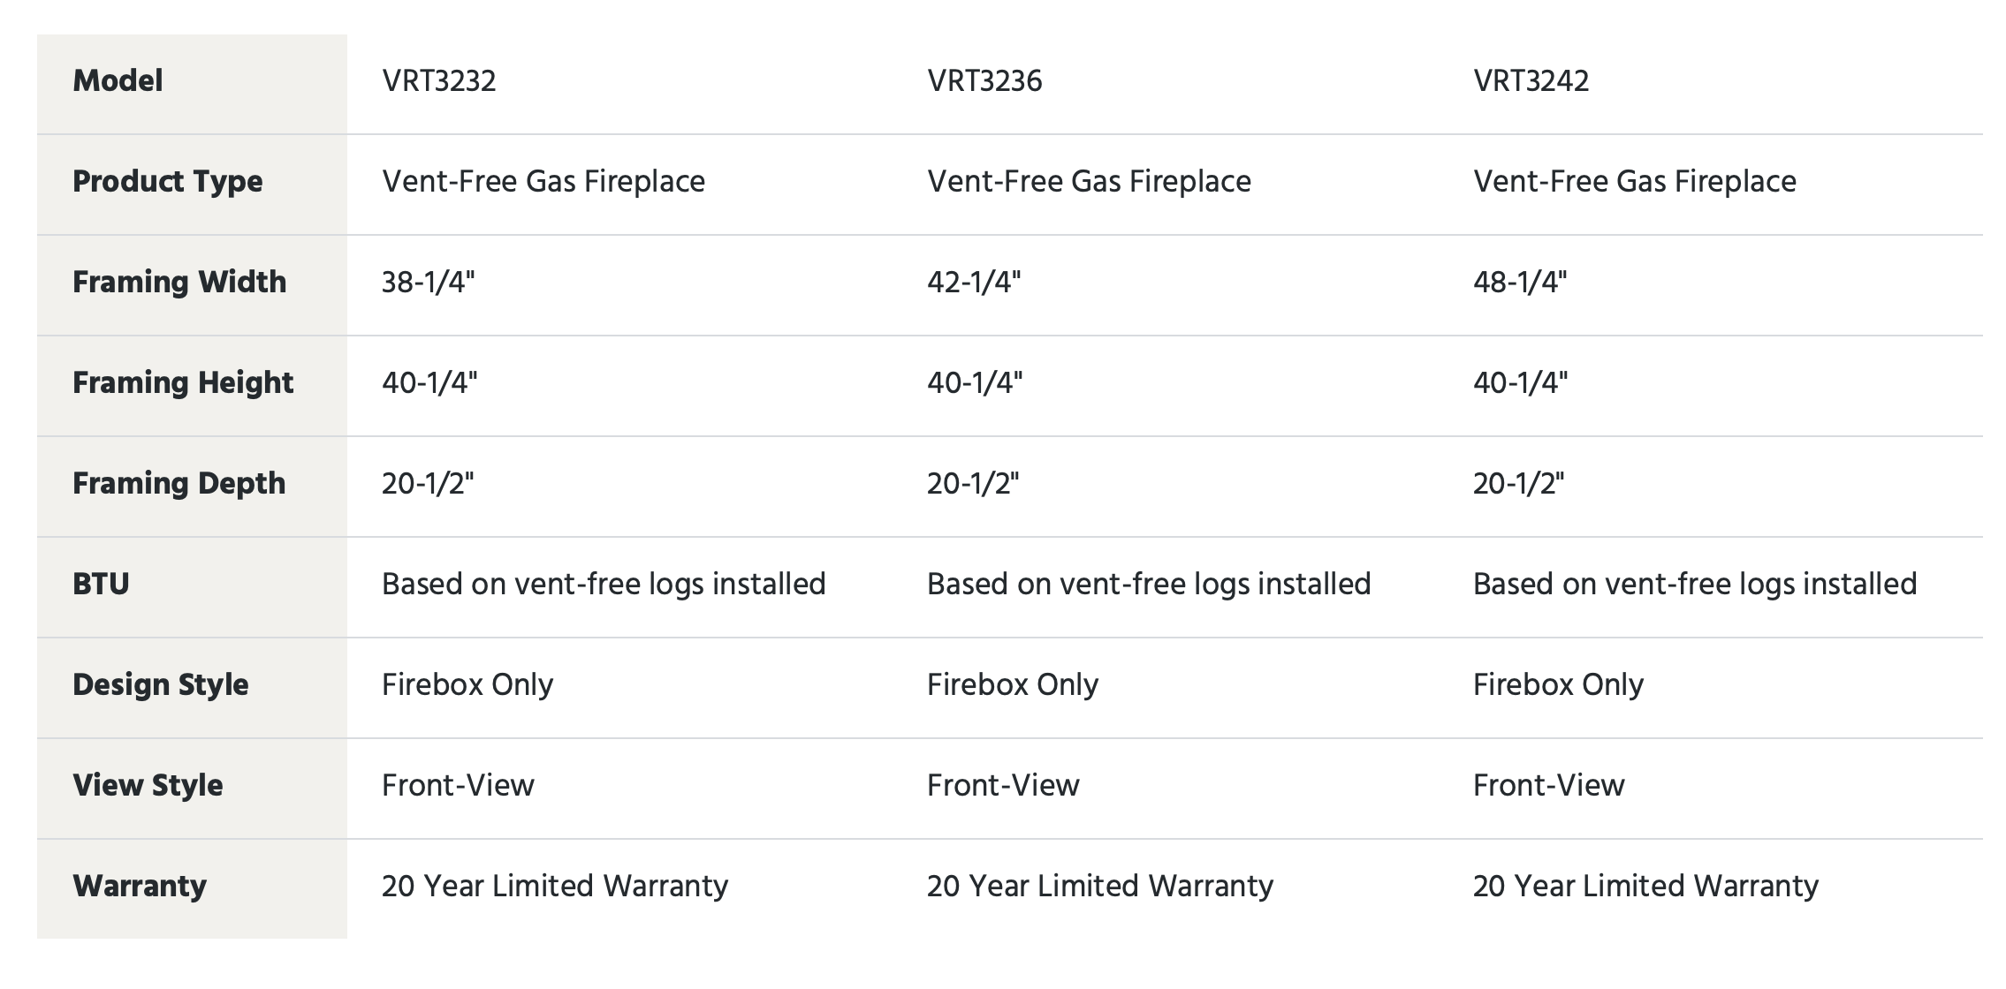Select the Design Style row label
Viewport: 2006px width, 989px height.
(x=161, y=685)
